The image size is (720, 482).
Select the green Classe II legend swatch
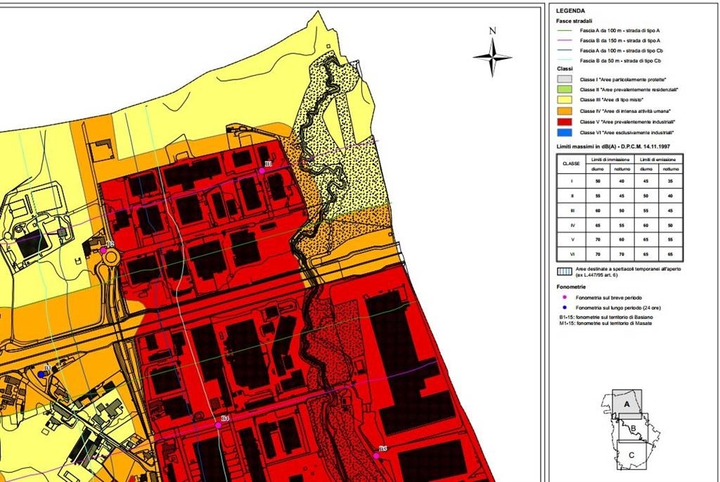(565, 89)
